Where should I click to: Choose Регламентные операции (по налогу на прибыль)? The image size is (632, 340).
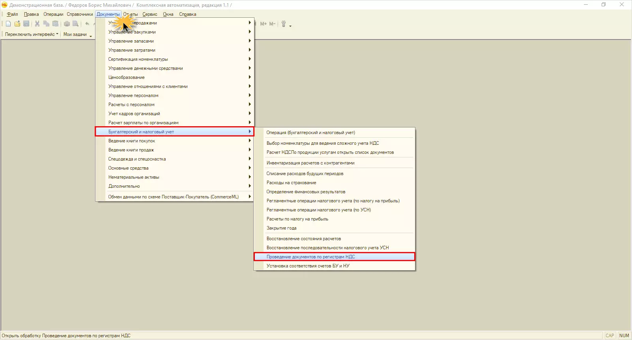[x=335, y=201]
